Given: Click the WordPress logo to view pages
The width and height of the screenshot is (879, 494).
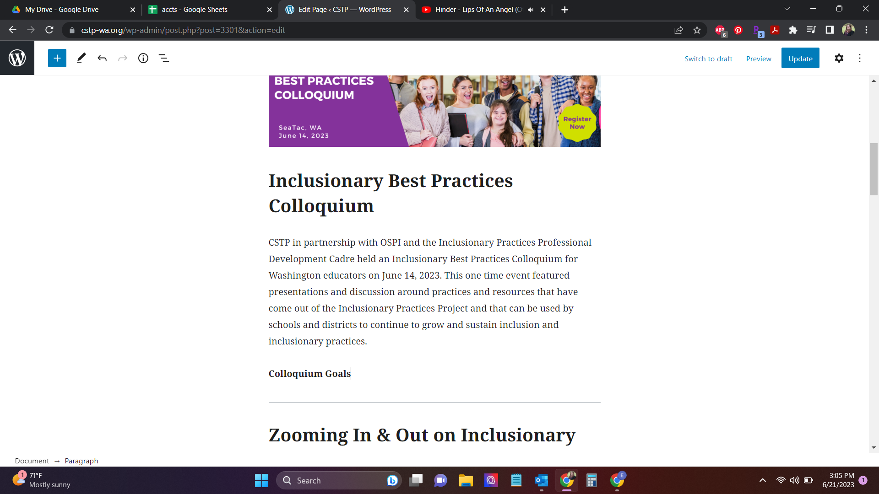Looking at the screenshot, I should coord(17,58).
